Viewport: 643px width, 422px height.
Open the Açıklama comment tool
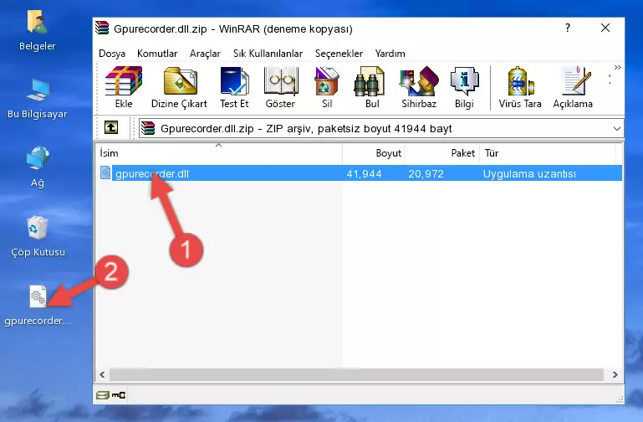pyautogui.click(x=573, y=87)
